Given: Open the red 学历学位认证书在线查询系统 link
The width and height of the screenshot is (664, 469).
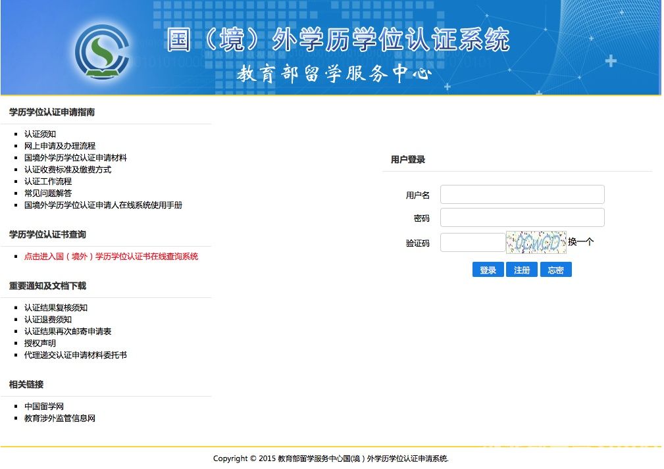Looking at the screenshot, I should point(111,257).
